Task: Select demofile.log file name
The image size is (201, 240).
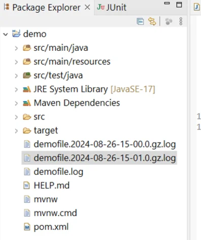Action: 58,172
